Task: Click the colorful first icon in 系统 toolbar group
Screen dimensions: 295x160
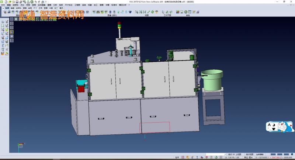Action: 177,12
